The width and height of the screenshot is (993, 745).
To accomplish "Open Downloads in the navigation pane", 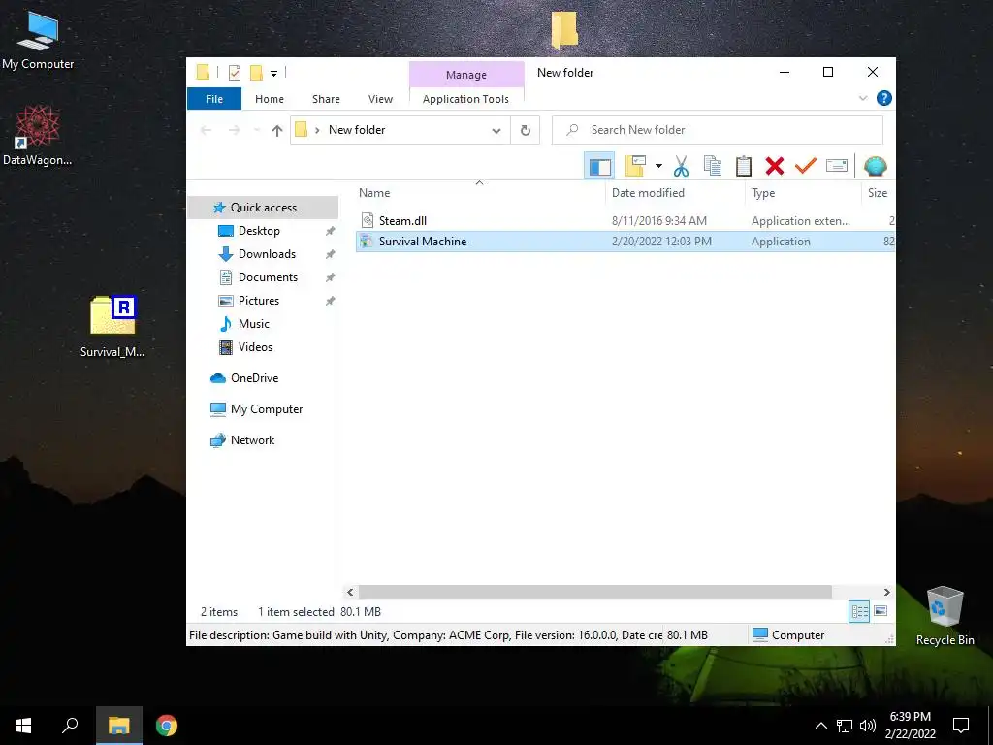I will coord(267,254).
